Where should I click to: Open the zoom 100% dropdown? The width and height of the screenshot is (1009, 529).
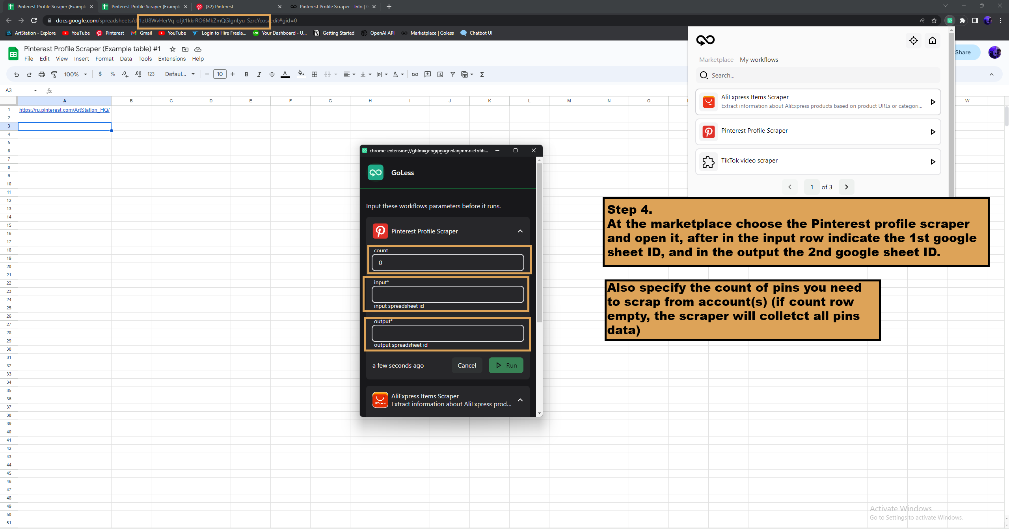[x=75, y=74]
